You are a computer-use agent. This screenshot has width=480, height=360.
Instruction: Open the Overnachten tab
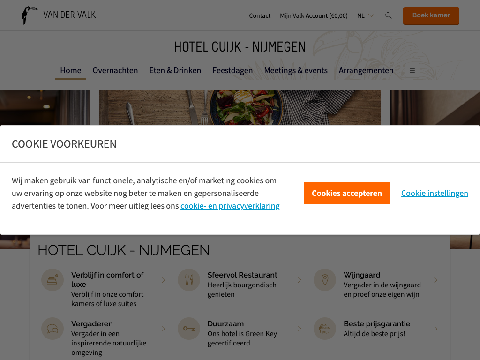tap(115, 70)
